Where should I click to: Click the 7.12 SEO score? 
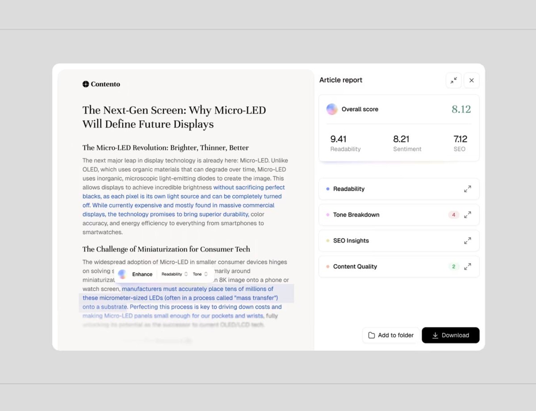pos(461,139)
